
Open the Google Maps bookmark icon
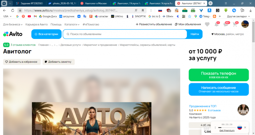click(x=196, y=16)
